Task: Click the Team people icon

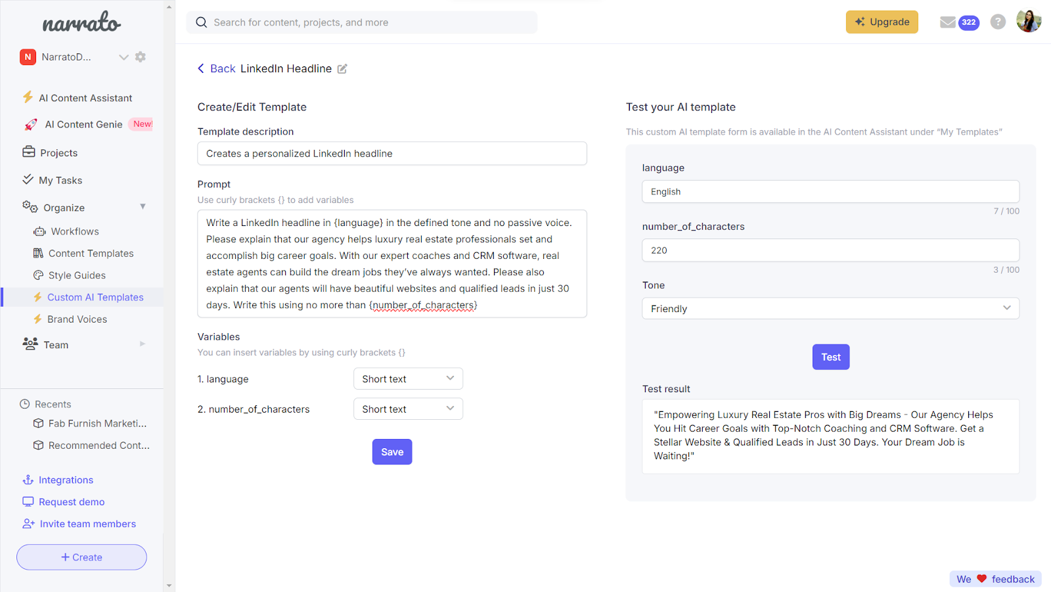Action: click(30, 344)
